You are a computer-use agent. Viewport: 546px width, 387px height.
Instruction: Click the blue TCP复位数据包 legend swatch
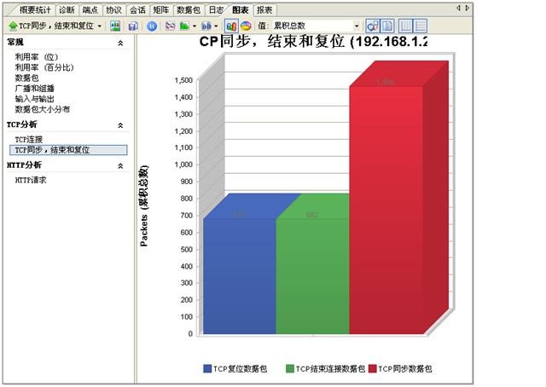pos(207,368)
